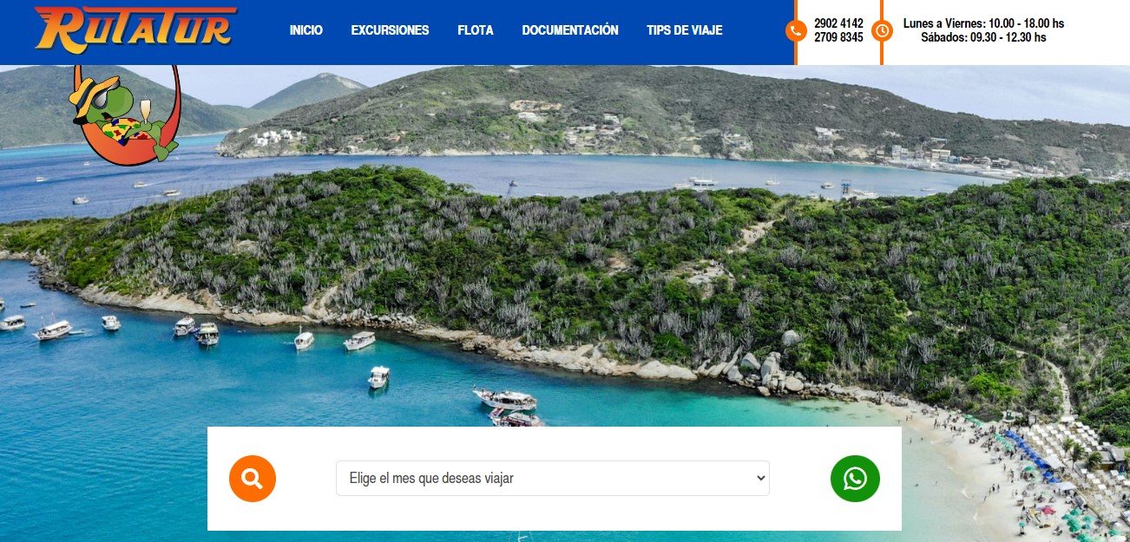Screen dimensions: 1130x542
Task: Click the 'Sábados: 09.30 - 12.30 hs' text
Action: tap(983, 37)
